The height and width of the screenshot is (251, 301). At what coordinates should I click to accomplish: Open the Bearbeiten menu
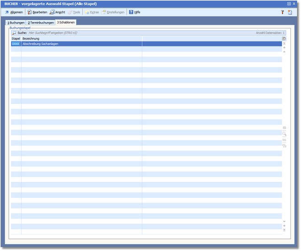click(x=37, y=12)
